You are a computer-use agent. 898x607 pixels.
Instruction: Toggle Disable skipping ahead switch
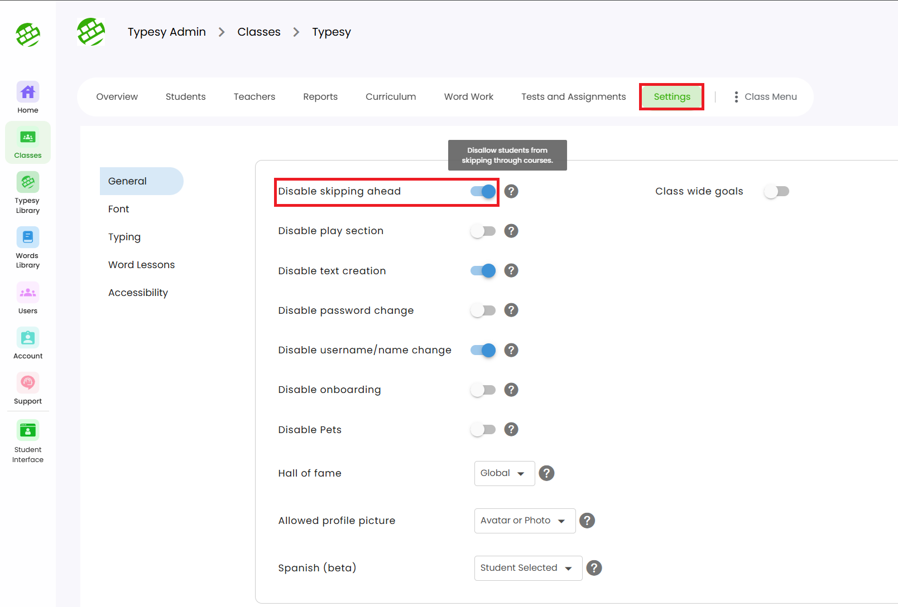(483, 192)
